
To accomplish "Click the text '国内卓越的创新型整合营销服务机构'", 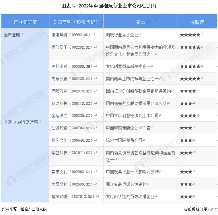I will (x=138, y=91).
